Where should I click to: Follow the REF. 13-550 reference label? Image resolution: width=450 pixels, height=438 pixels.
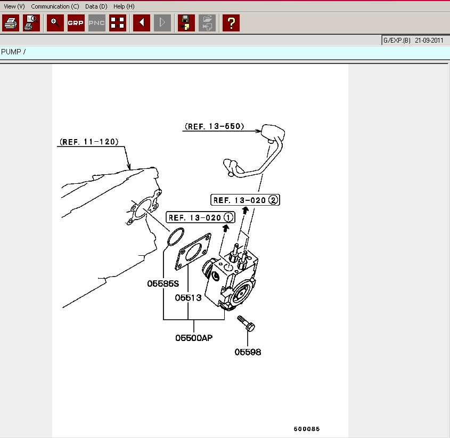point(214,127)
